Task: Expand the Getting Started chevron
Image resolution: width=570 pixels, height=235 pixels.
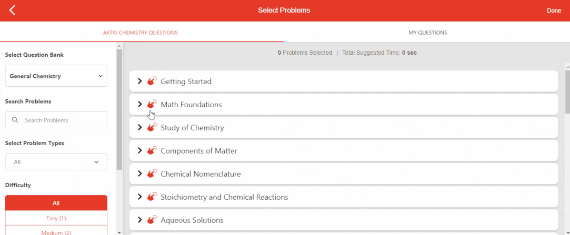Action: pos(140,81)
